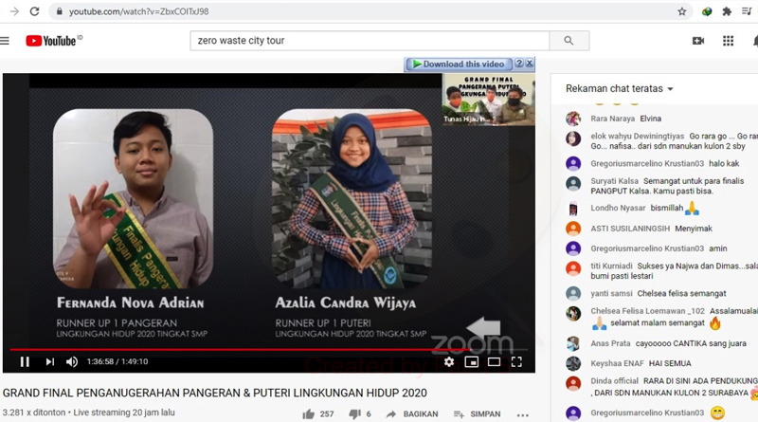Open more actions three-dot menu

[x=523, y=414]
